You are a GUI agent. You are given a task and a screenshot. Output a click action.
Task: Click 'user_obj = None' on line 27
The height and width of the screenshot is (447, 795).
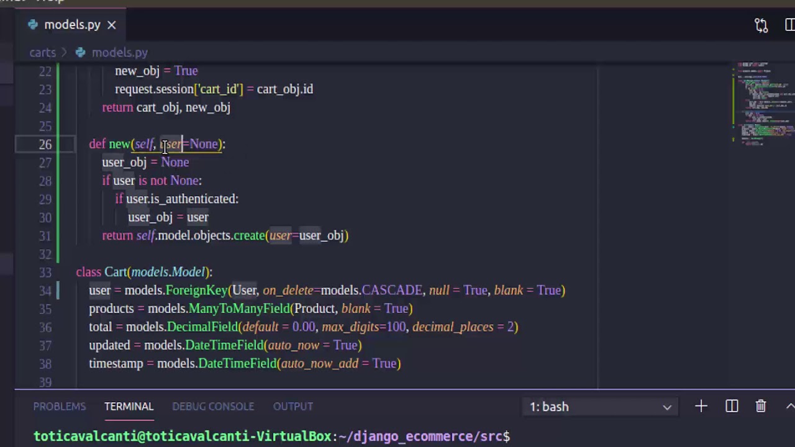[145, 162]
